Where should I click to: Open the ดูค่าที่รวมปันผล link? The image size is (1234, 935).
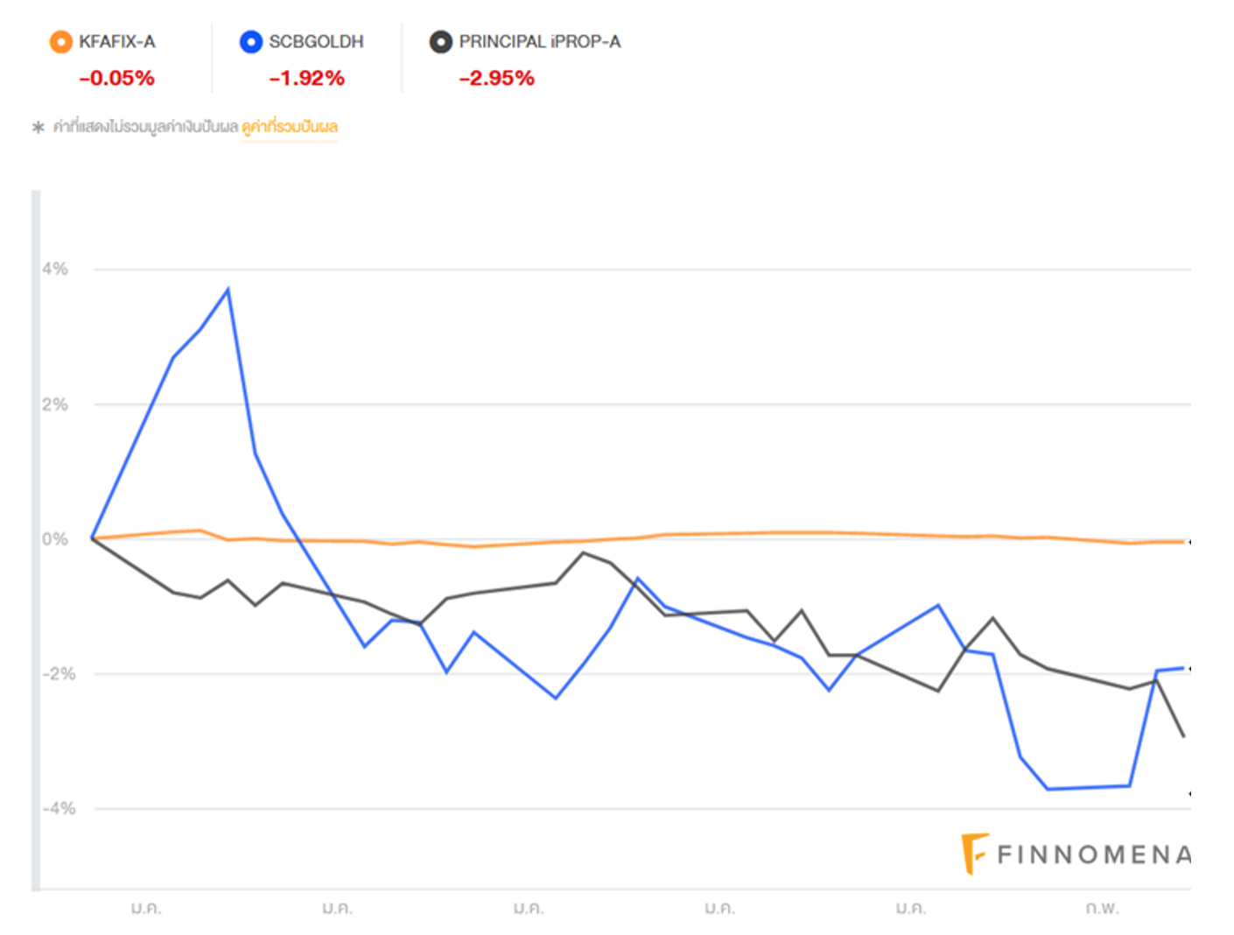click(290, 128)
